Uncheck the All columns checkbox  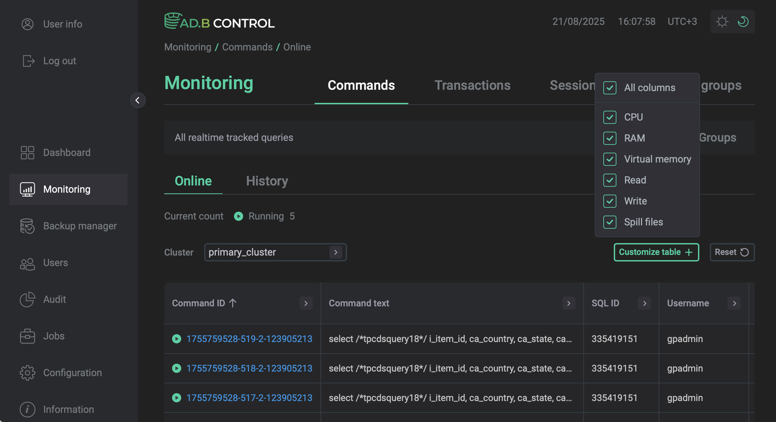(610, 88)
